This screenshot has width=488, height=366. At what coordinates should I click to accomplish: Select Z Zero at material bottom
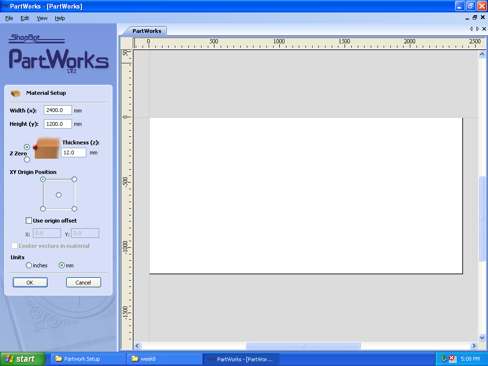pyautogui.click(x=27, y=159)
